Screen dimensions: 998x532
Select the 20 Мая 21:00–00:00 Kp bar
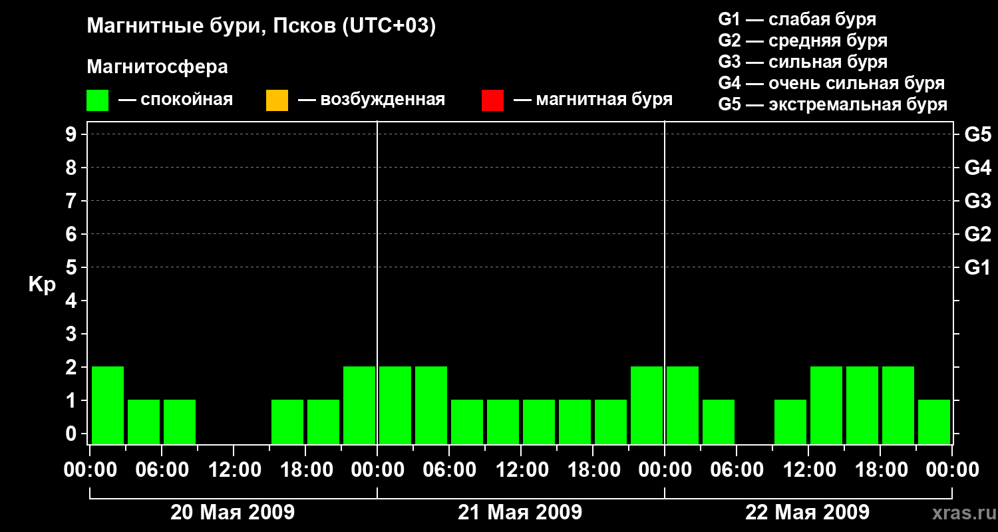[359, 405]
